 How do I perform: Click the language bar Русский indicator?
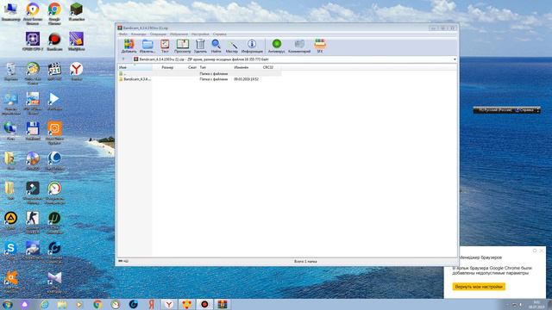tap(495, 110)
